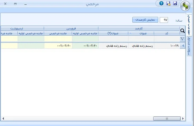Image resolution: width=194 pixels, height=126 pixels.
Task: Click the magnifier search icon in grid
Action: pos(183,31)
